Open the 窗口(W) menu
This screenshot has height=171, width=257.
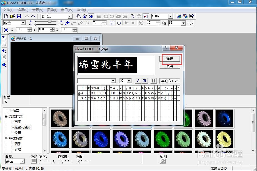(x=67, y=10)
